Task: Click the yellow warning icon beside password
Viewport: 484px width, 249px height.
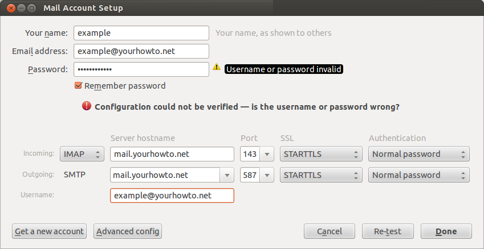Action: click(x=216, y=67)
